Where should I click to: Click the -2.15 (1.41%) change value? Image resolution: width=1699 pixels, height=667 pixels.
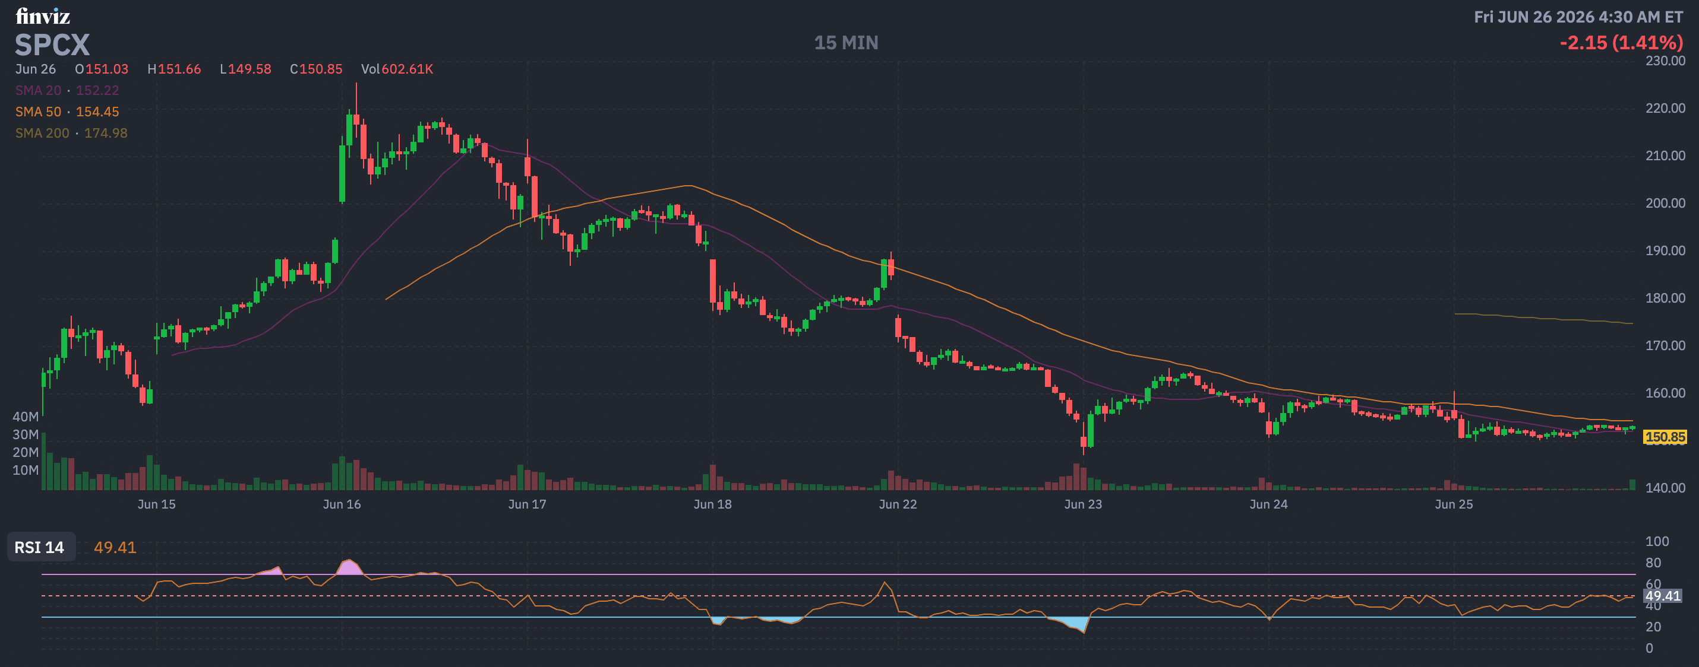(1621, 43)
